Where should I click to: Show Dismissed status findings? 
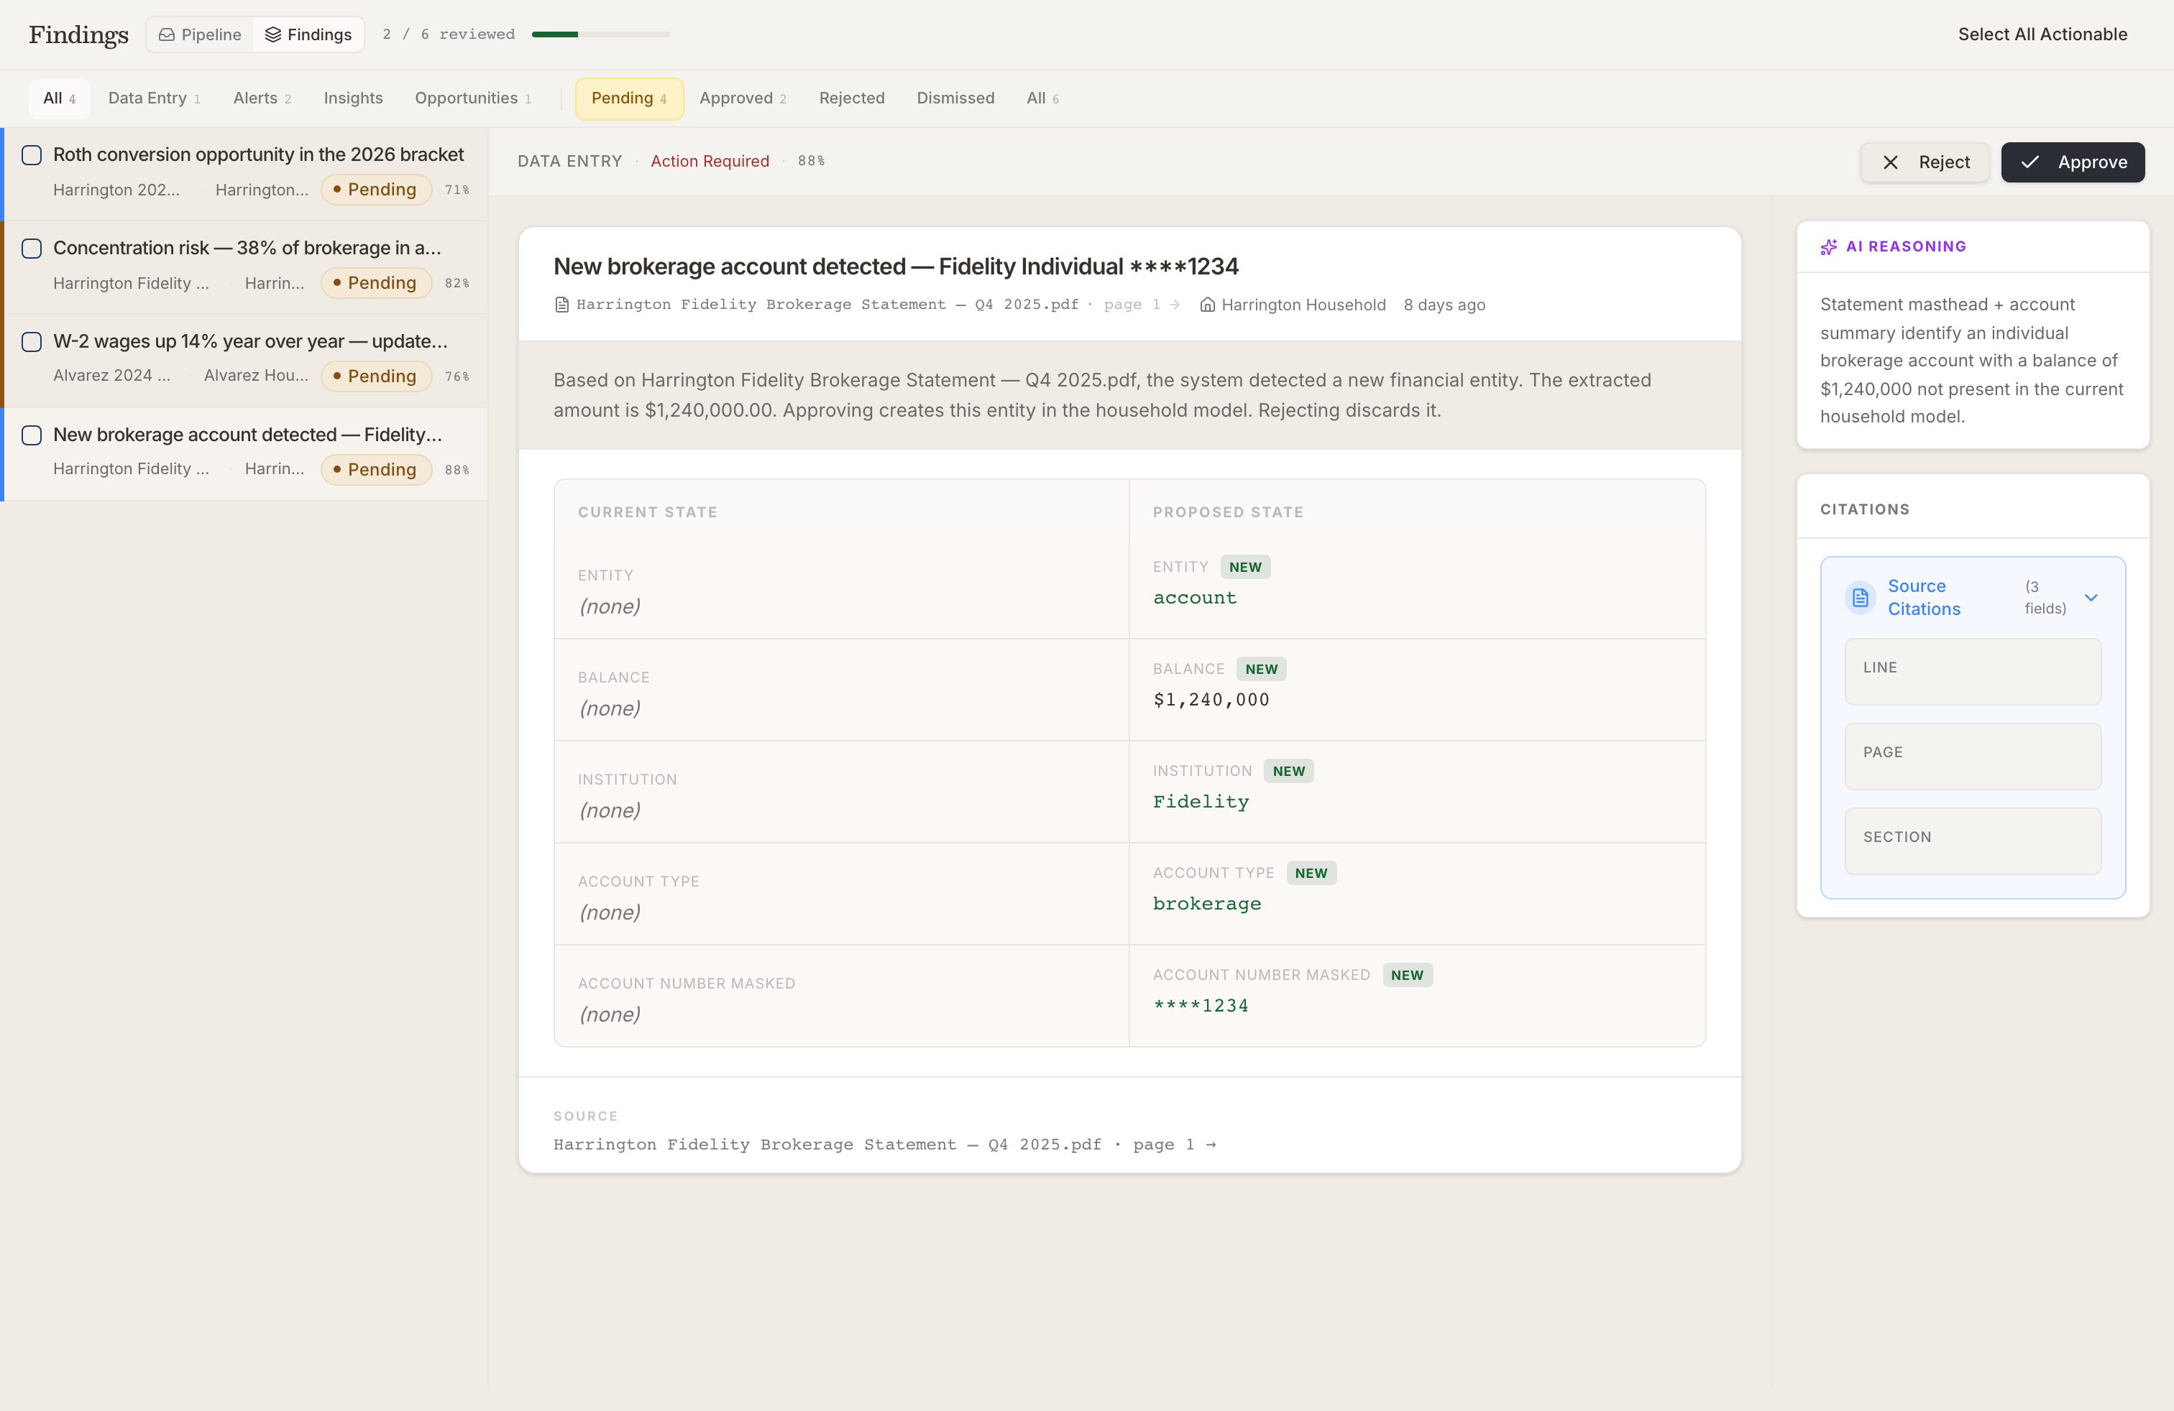[x=955, y=98]
